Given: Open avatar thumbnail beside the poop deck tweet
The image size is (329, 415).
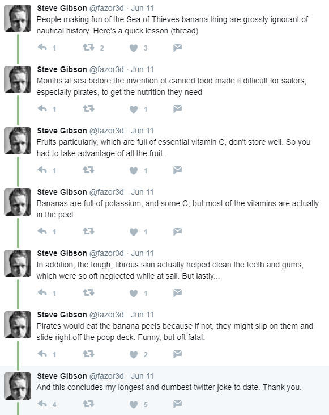Looking at the screenshot, I should [x=18, y=325].
